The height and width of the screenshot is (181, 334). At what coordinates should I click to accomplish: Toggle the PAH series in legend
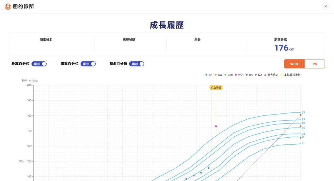[239, 75]
